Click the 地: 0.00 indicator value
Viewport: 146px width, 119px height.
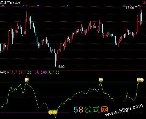[x=41, y=72]
